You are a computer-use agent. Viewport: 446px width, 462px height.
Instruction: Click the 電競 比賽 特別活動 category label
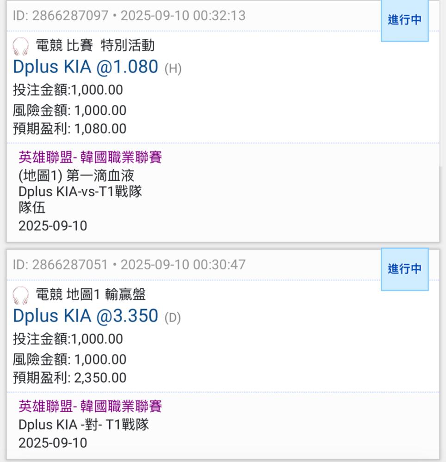click(95, 46)
